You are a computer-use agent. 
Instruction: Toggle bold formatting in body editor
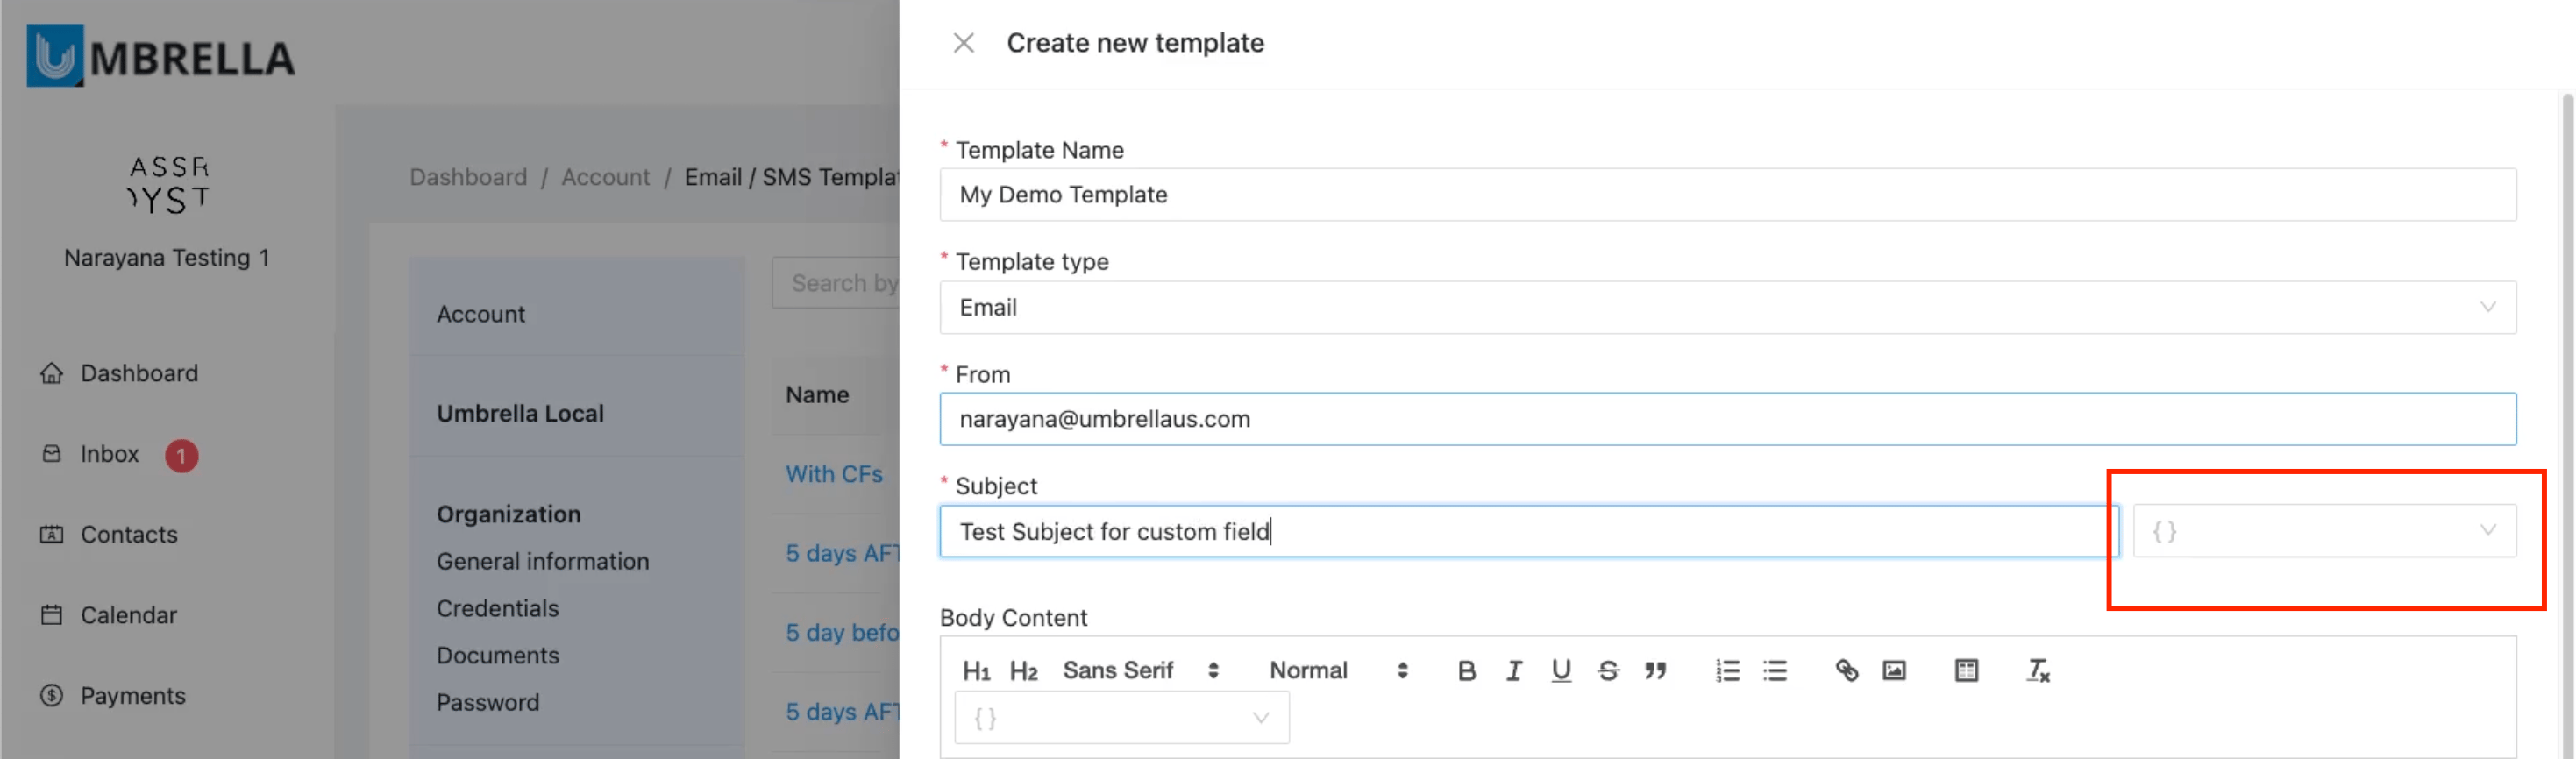pyautogui.click(x=1466, y=671)
